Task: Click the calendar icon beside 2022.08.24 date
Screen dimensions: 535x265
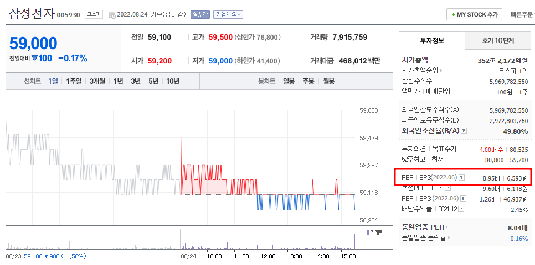Action: (112, 15)
